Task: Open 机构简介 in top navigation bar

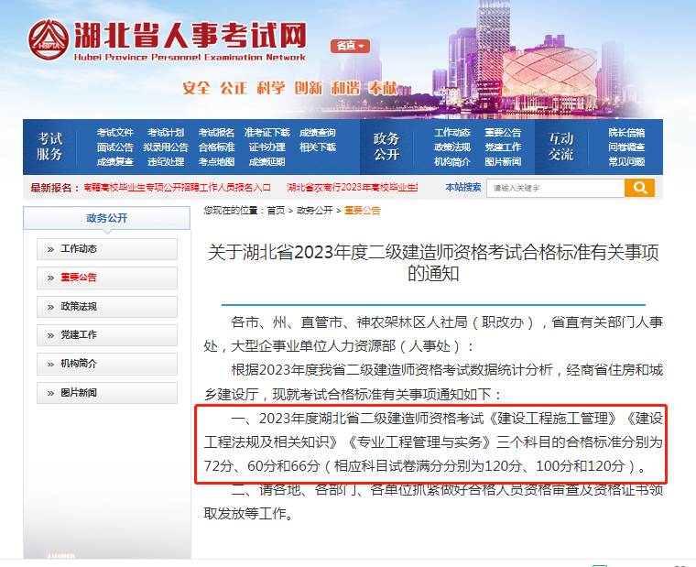Action: tap(451, 161)
